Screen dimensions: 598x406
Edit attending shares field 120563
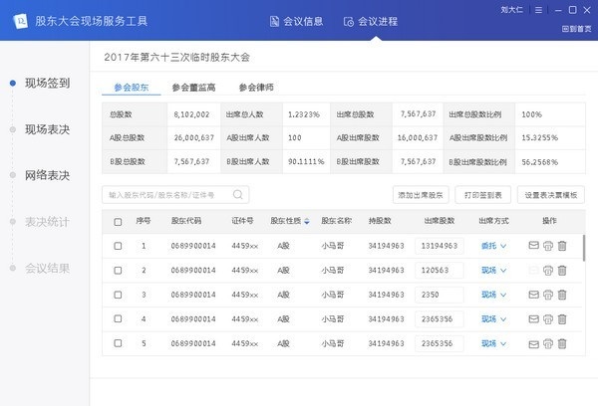tap(440, 271)
